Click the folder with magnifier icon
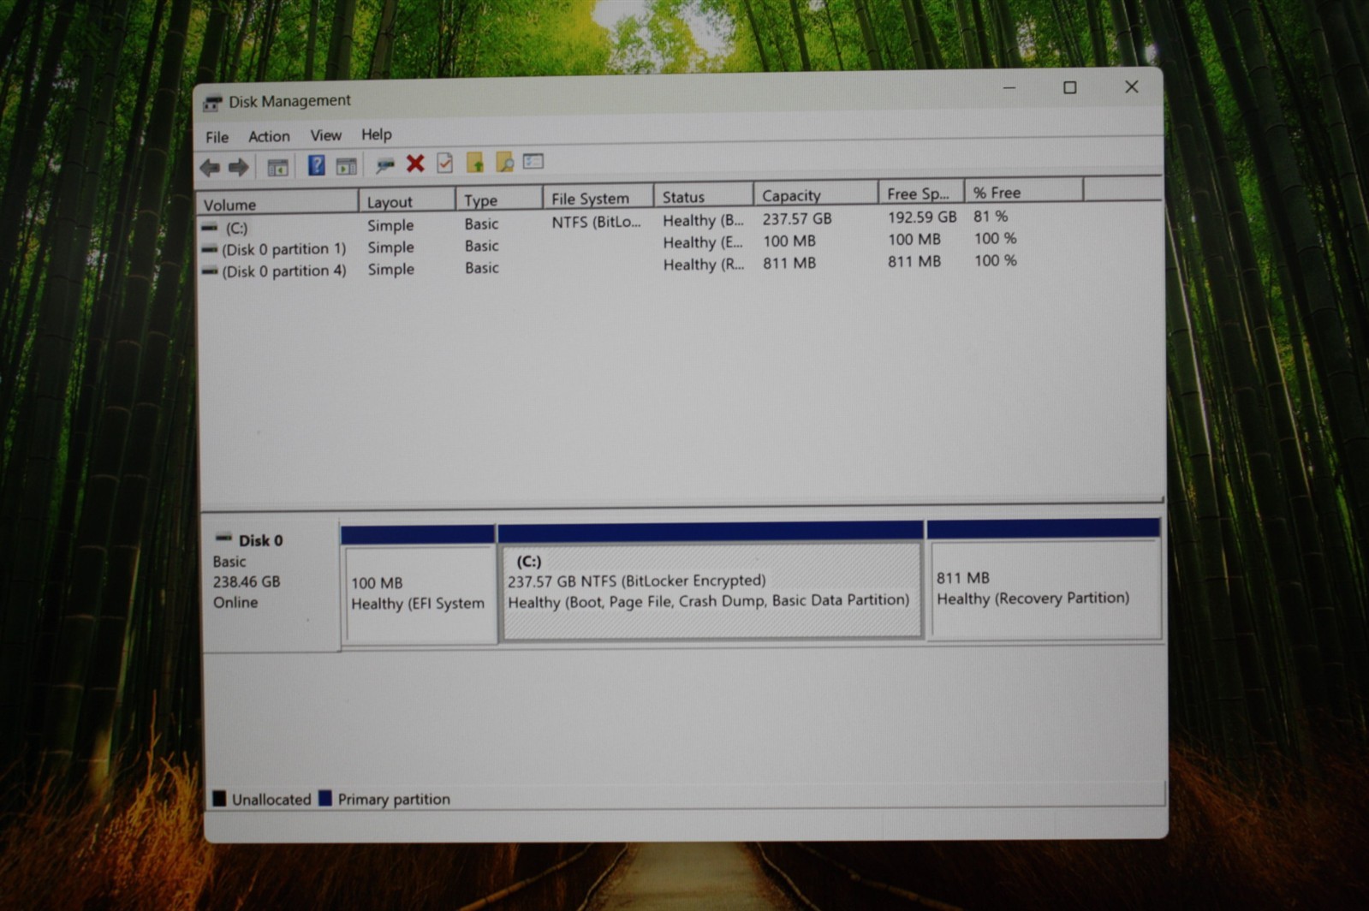The width and height of the screenshot is (1369, 911). 504,161
